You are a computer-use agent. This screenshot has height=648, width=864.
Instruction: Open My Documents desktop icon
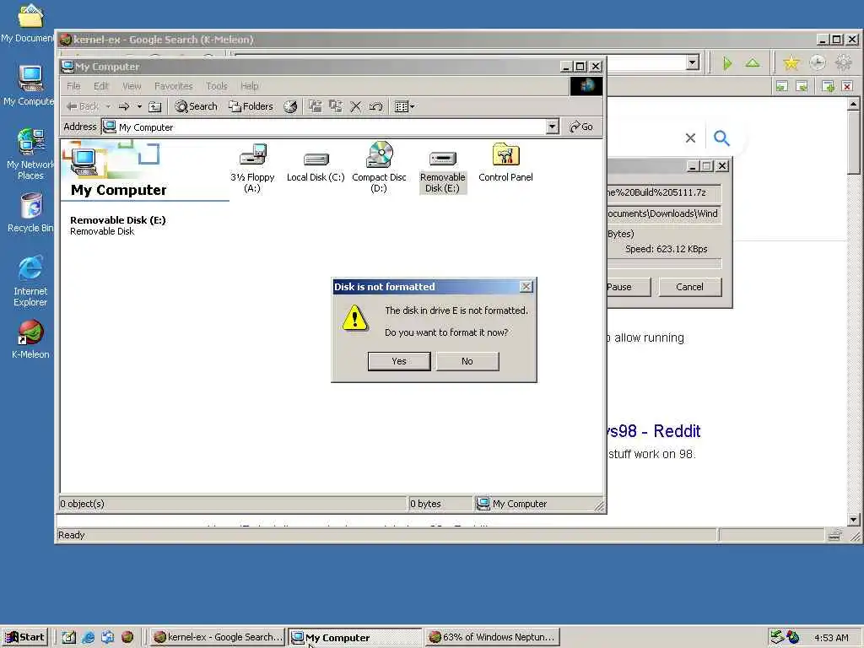pos(30,23)
